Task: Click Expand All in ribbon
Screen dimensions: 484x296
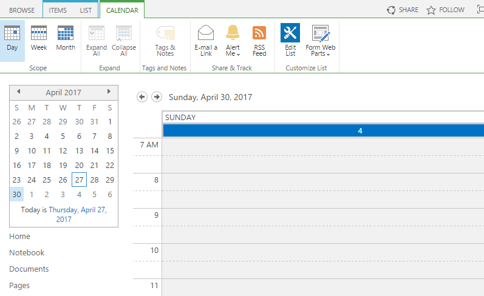Action: 97,40
